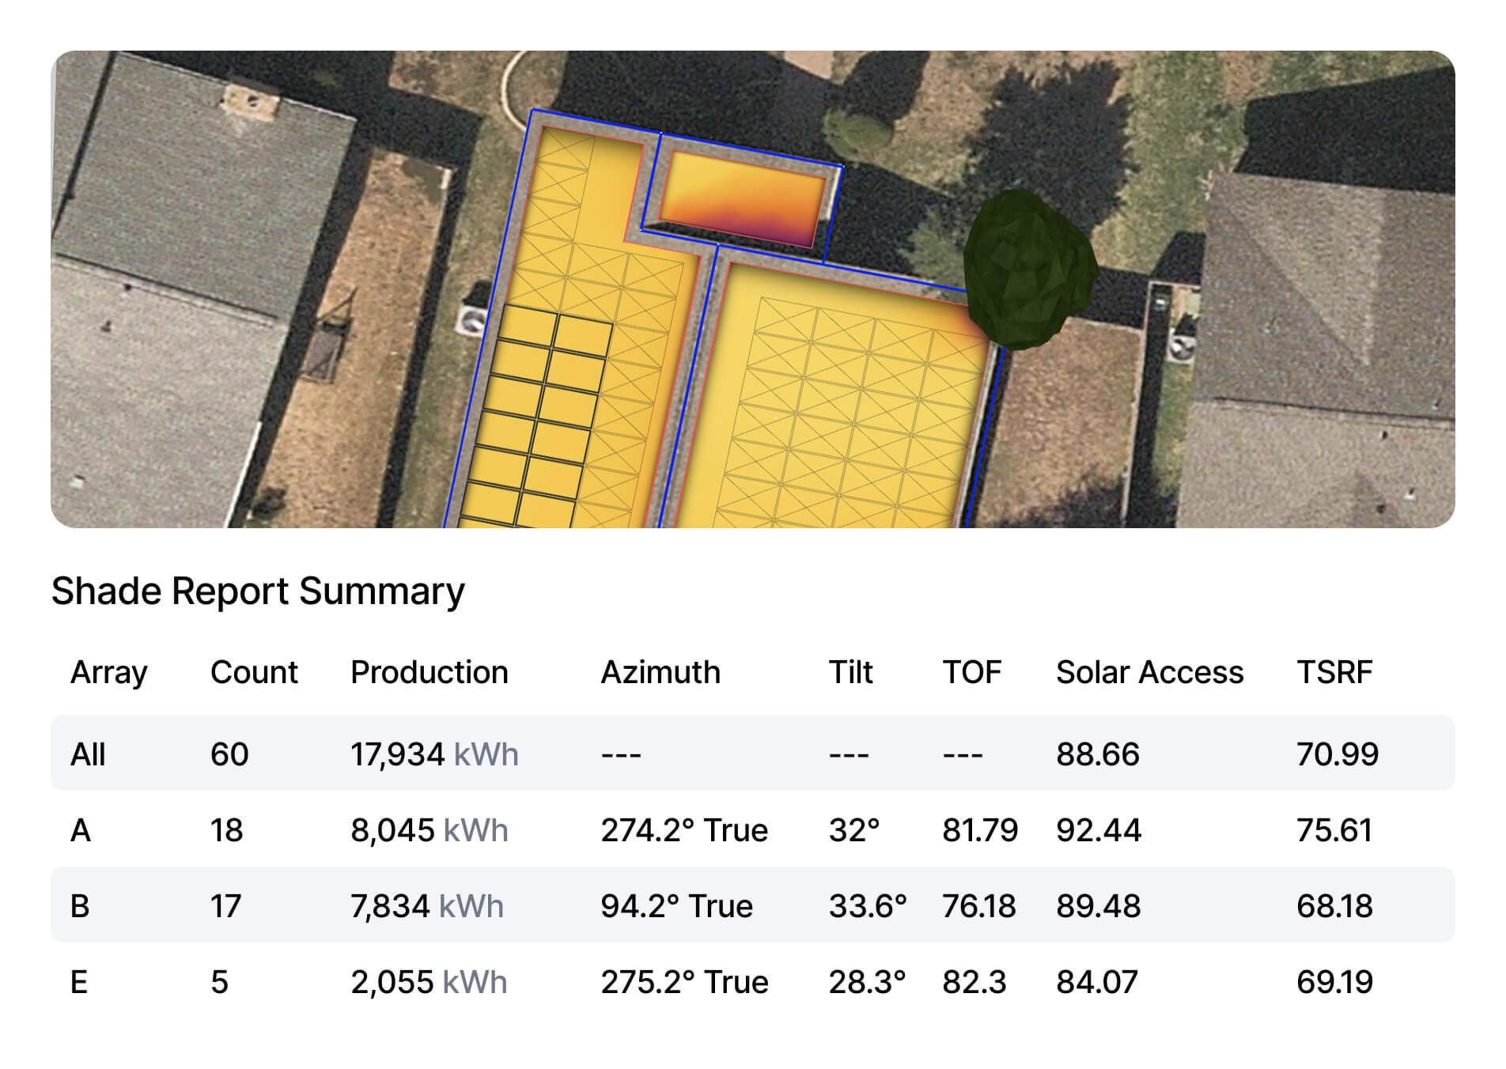1506x1069 pixels.
Task: Click TSRF value 68.18
Action: point(1334,906)
